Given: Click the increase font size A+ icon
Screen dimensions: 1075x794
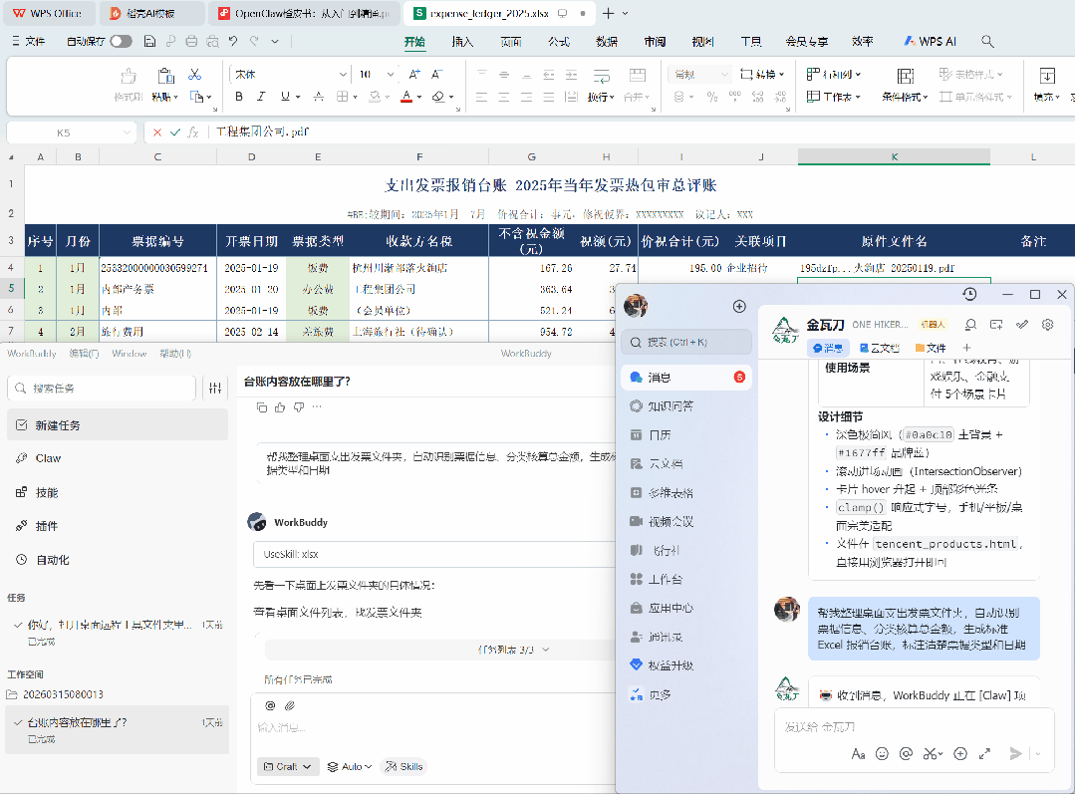Looking at the screenshot, I should coord(414,74).
